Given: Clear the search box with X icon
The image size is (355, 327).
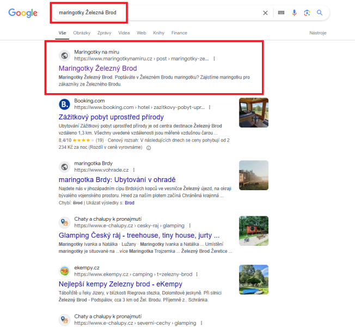Looking at the screenshot, I should 265,13.
